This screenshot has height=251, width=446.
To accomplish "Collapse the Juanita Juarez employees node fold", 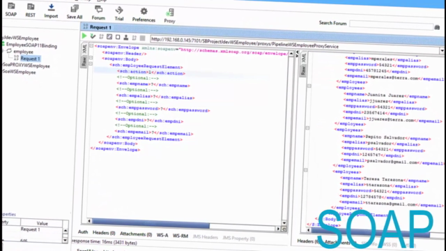I will point(309,86).
